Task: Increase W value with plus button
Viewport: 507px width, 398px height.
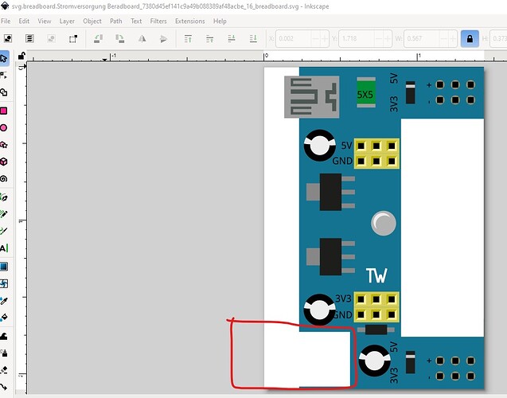Action: (x=452, y=38)
